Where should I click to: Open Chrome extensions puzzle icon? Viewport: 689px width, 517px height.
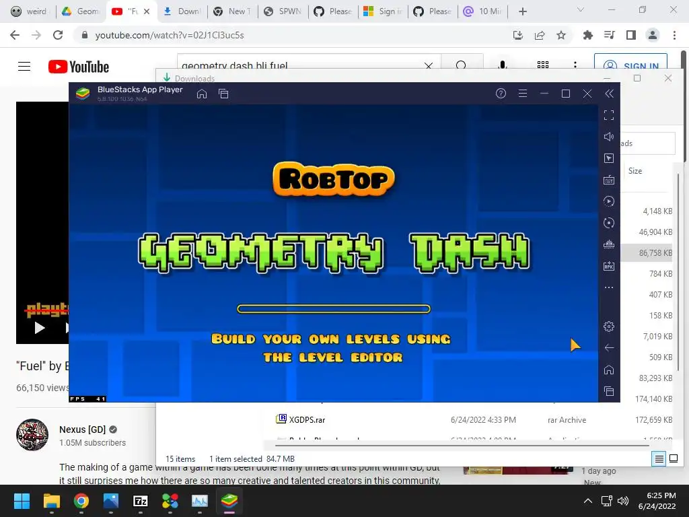587,35
